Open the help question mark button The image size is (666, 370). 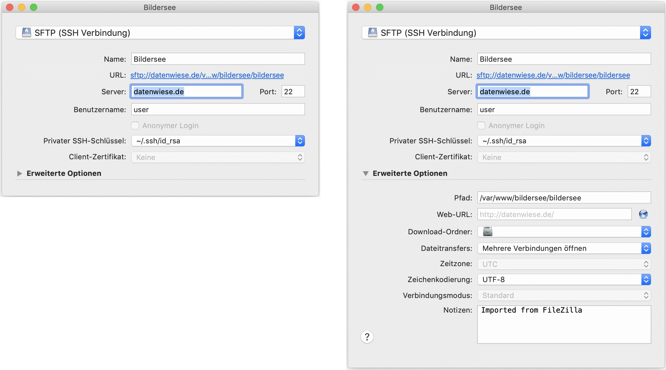click(367, 337)
